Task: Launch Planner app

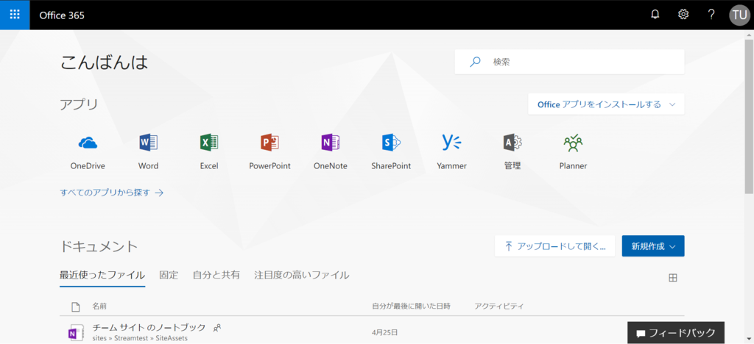Action: pyautogui.click(x=573, y=153)
